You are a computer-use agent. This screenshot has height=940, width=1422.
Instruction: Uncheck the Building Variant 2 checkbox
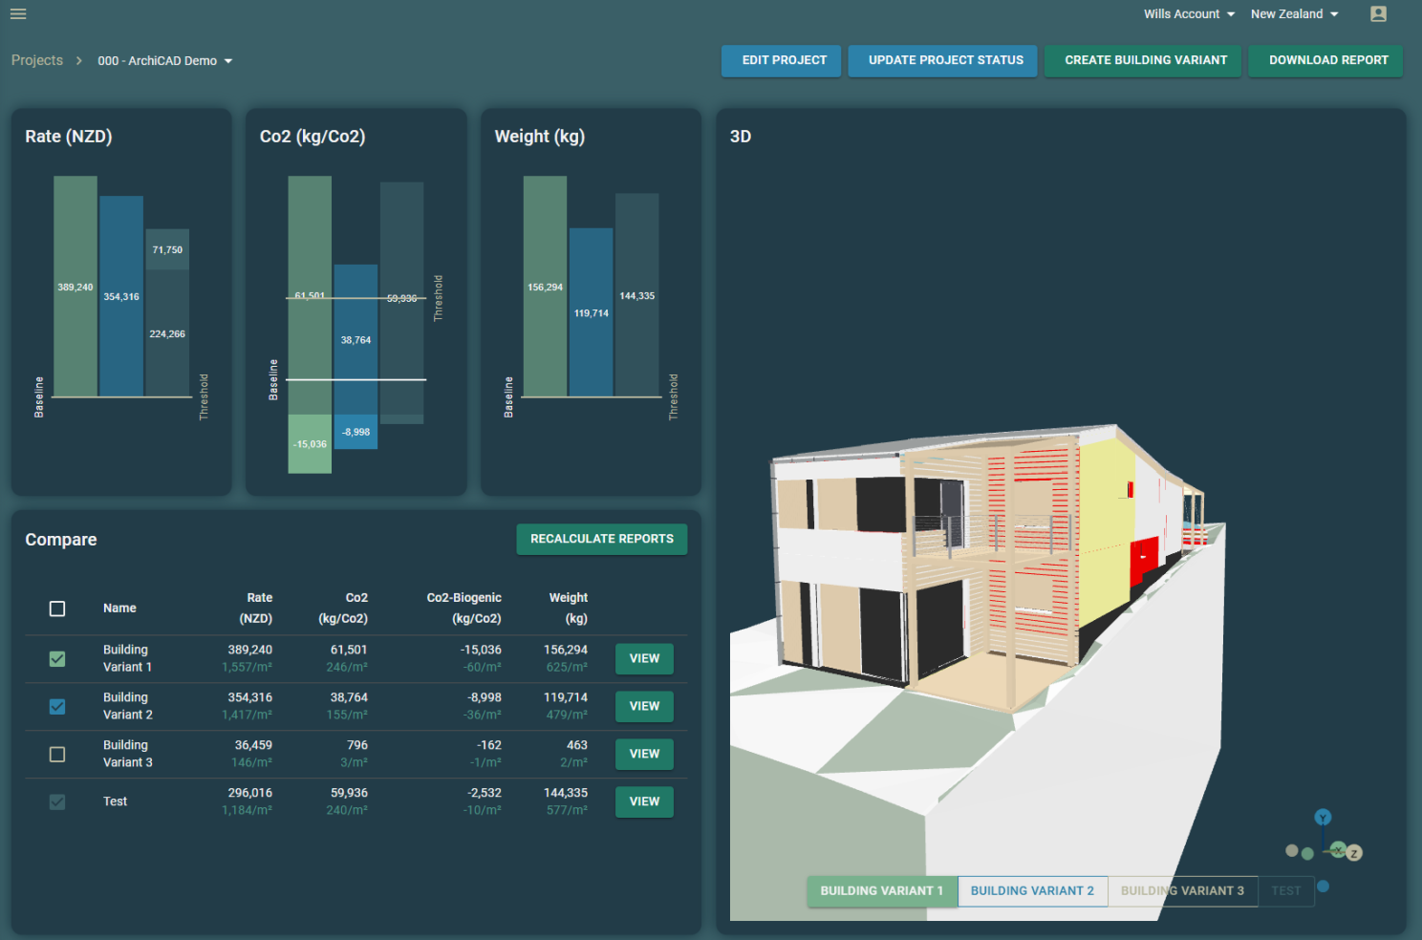tap(57, 707)
